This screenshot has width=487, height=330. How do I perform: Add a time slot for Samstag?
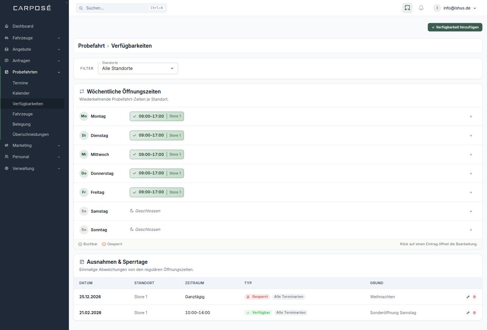pyautogui.click(x=471, y=211)
